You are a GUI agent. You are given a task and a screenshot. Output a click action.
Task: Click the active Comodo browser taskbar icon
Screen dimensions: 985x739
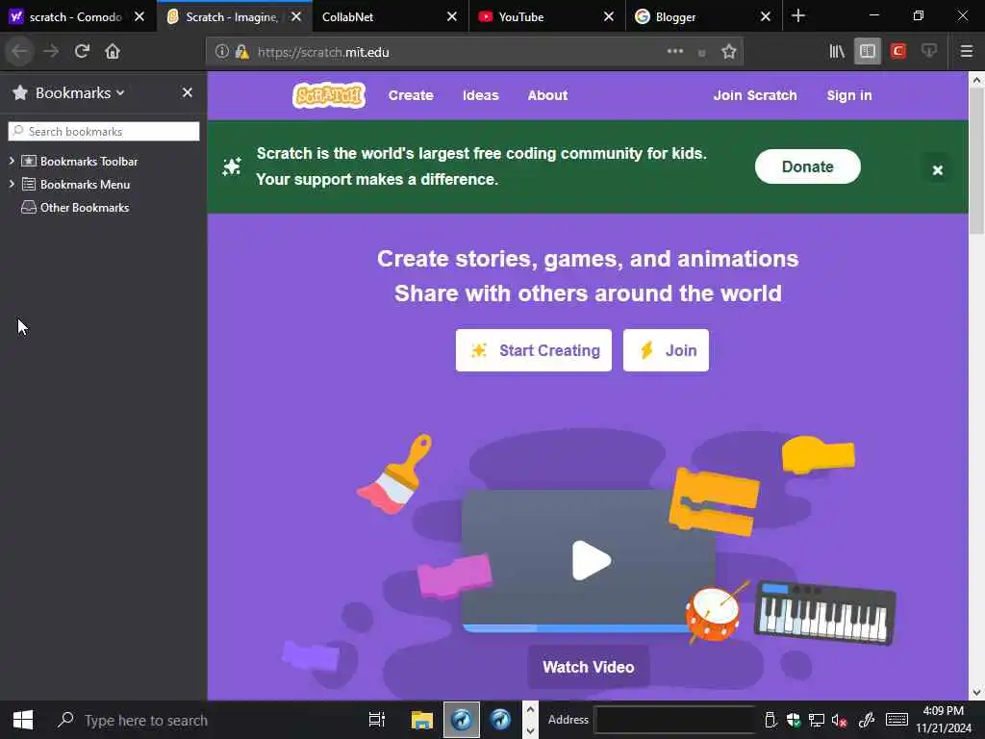coord(462,720)
